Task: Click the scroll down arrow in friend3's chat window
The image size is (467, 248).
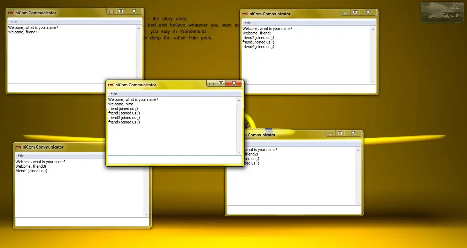Action: pos(146,214)
